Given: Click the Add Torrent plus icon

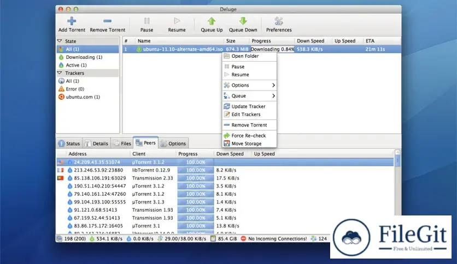Looking at the screenshot, I should click(72, 21).
